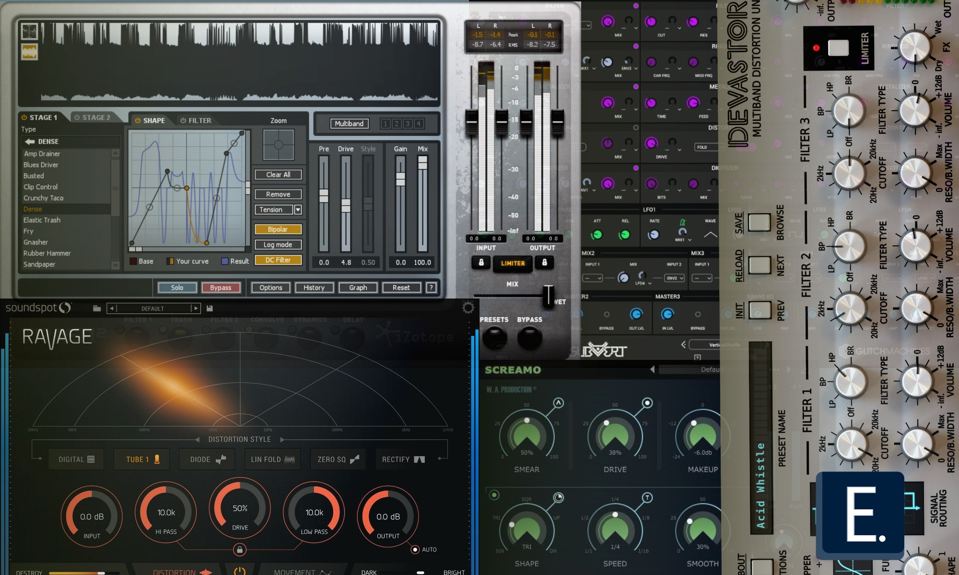Click the input lock icon left of LIMITER
The height and width of the screenshot is (575, 959).
click(x=481, y=263)
